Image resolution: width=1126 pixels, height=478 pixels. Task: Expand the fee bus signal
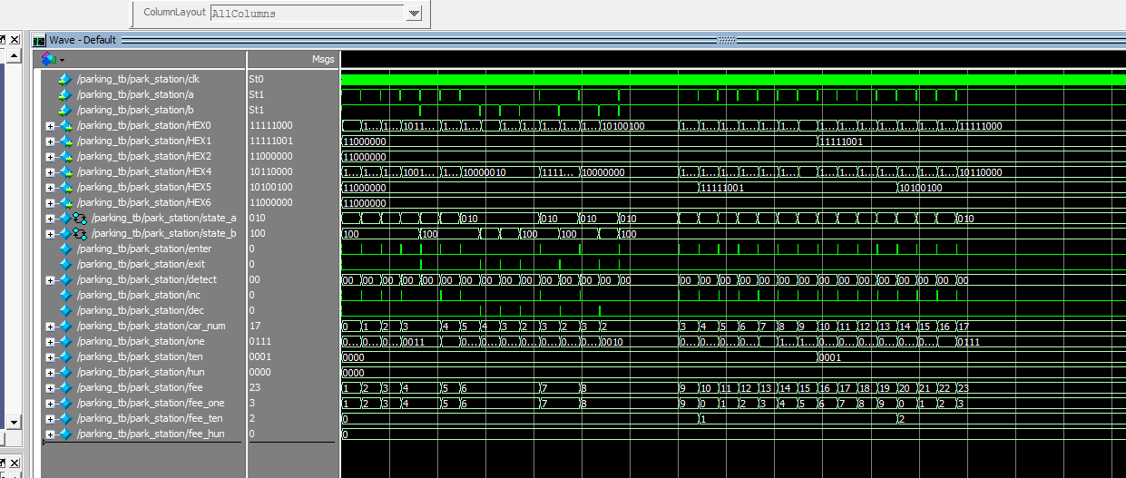51,388
